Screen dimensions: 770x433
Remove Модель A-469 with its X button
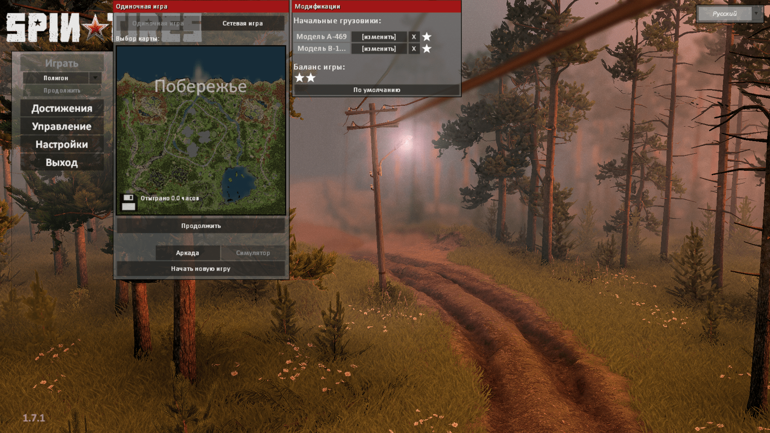tap(414, 36)
